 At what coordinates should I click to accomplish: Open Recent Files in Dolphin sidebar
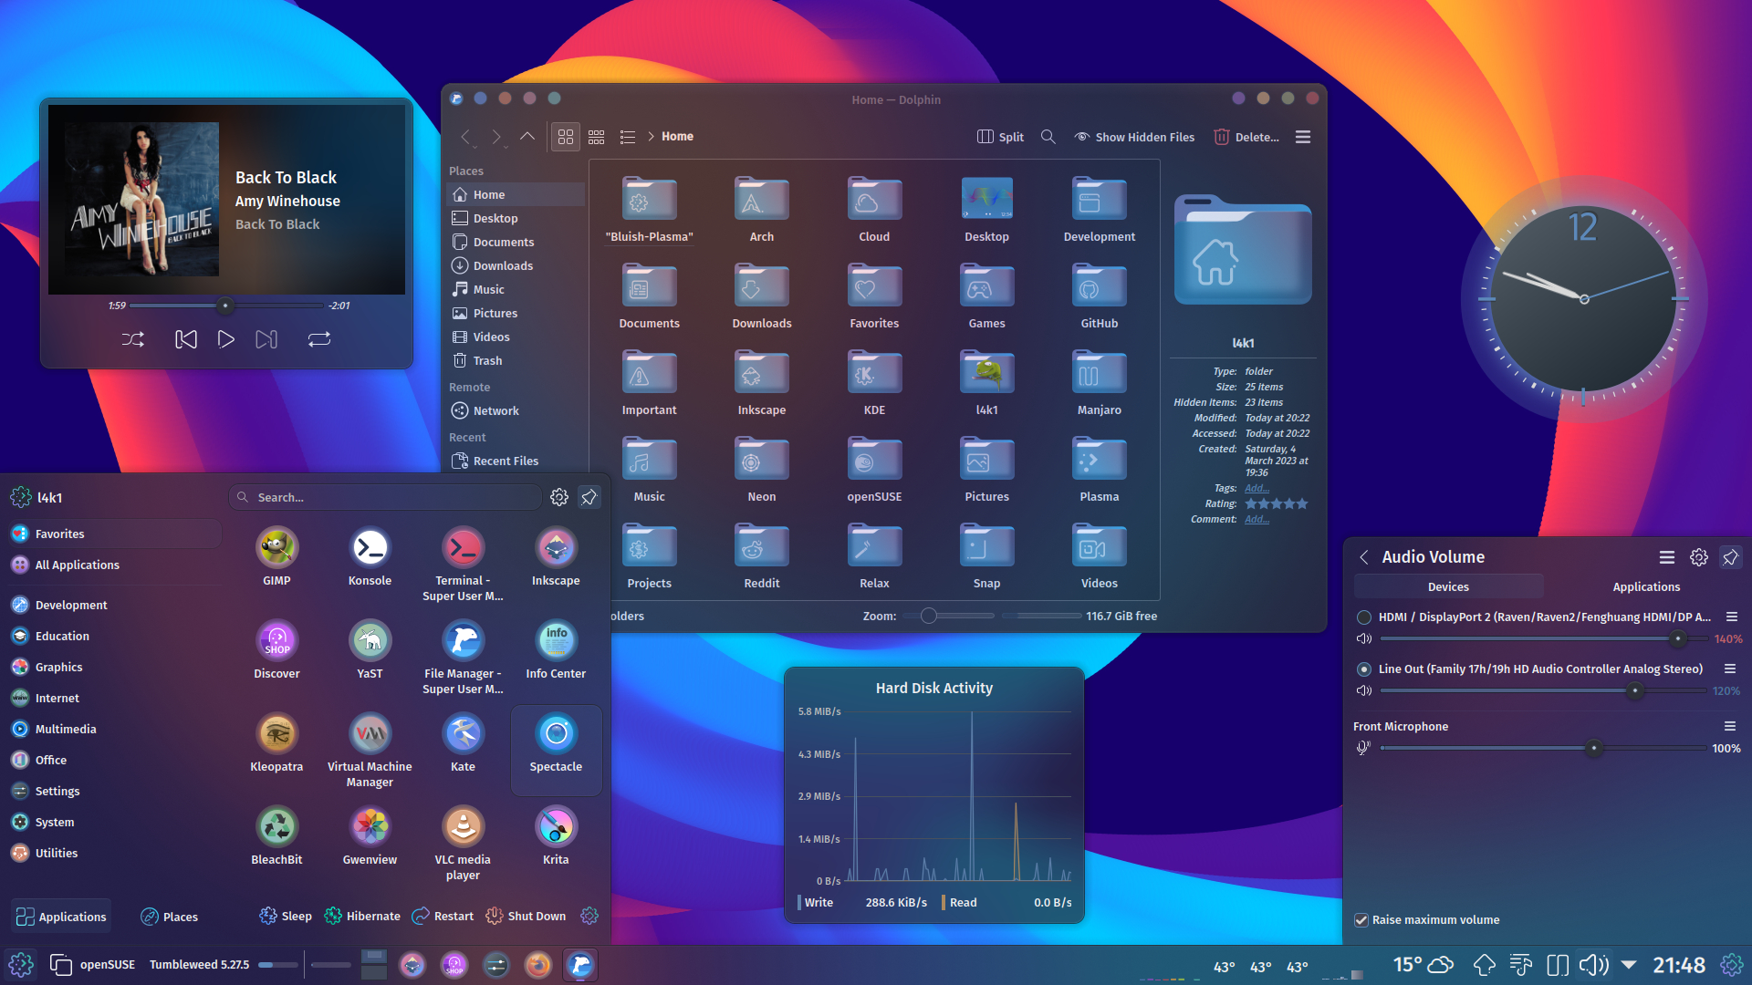coord(516,461)
